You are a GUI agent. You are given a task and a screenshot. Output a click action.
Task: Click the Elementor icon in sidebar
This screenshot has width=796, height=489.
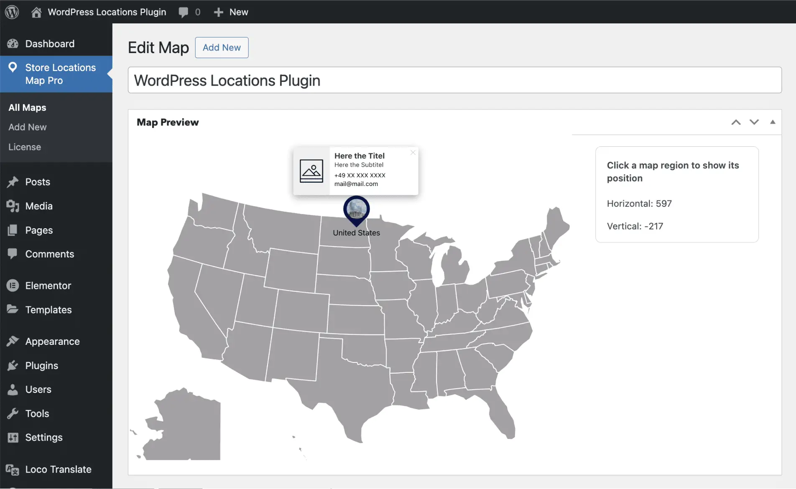click(13, 285)
